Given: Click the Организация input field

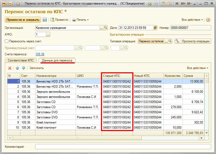Looking at the screenshot, I should pos(67,28).
